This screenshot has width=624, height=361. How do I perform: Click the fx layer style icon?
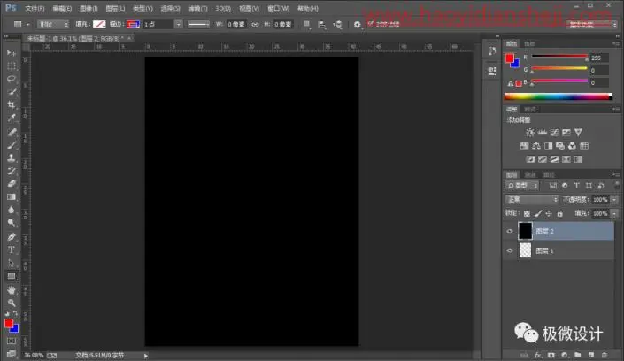tap(538, 355)
